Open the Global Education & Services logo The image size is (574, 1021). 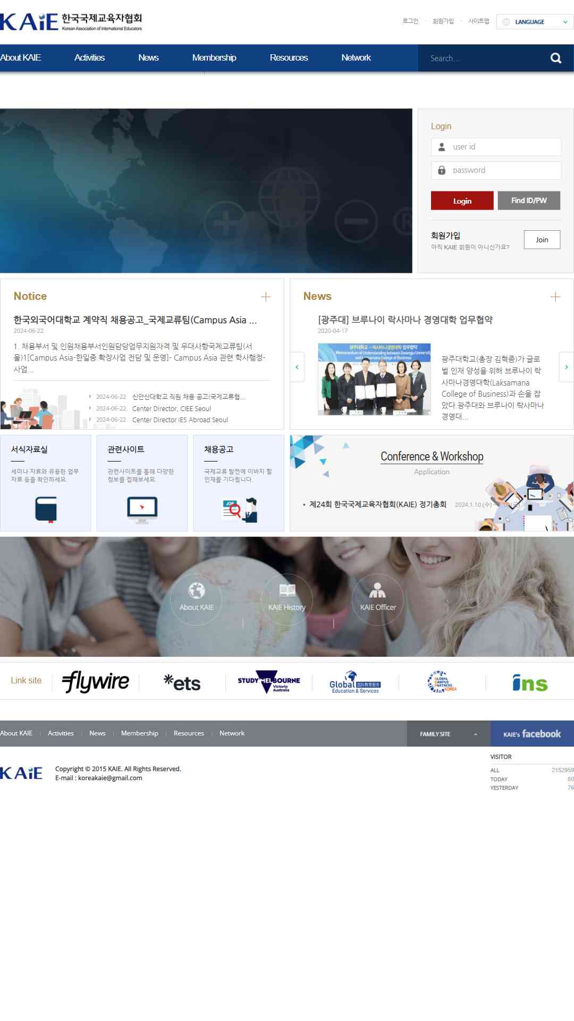(x=355, y=682)
